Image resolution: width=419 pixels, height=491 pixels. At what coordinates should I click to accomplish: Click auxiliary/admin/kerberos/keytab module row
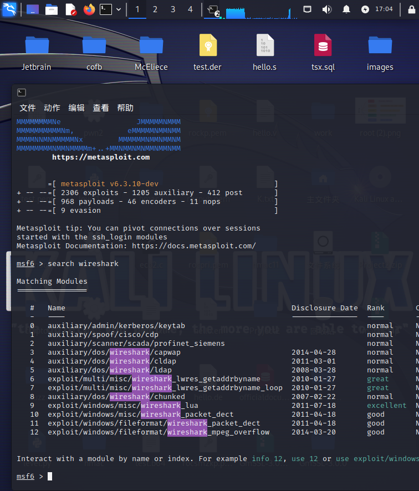click(x=116, y=326)
